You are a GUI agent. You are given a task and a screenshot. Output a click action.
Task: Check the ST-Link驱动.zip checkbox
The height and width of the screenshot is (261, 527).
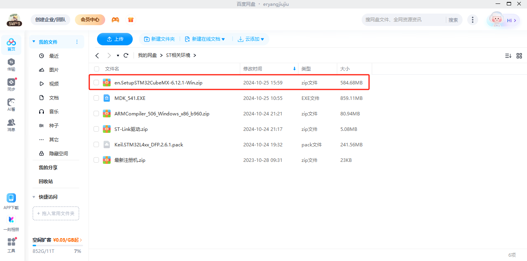click(x=96, y=129)
